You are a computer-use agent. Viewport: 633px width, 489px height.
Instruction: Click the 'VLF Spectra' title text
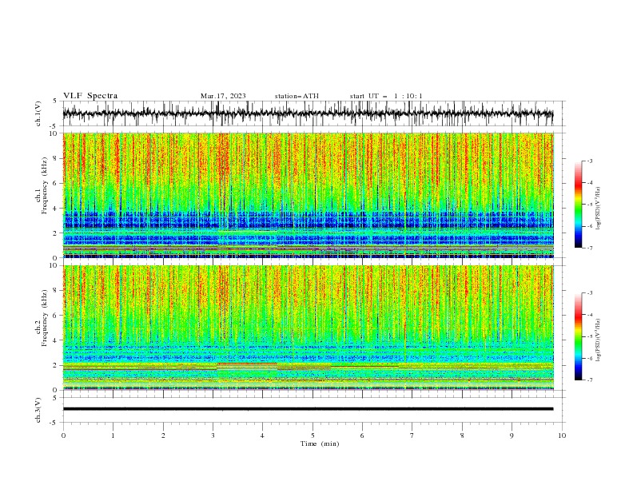click(x=90, y=96)
